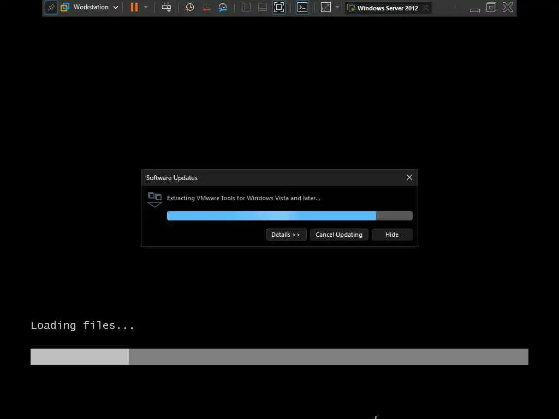This screenshot has height=419, width=559.
Task: Unpin the fullscreen toolbar pin icon
Action: [x=51, y=8]
